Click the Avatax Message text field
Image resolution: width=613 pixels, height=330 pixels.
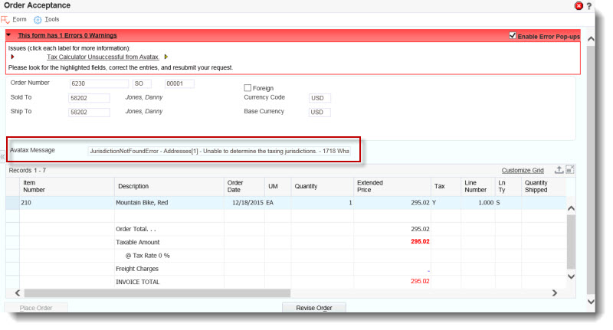tap(220, 151)
